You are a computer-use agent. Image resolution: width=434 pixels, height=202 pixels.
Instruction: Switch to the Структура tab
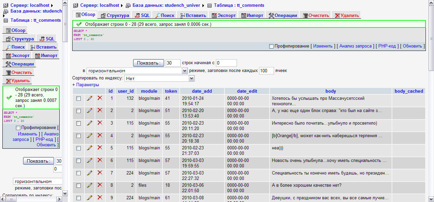point(115,15)
